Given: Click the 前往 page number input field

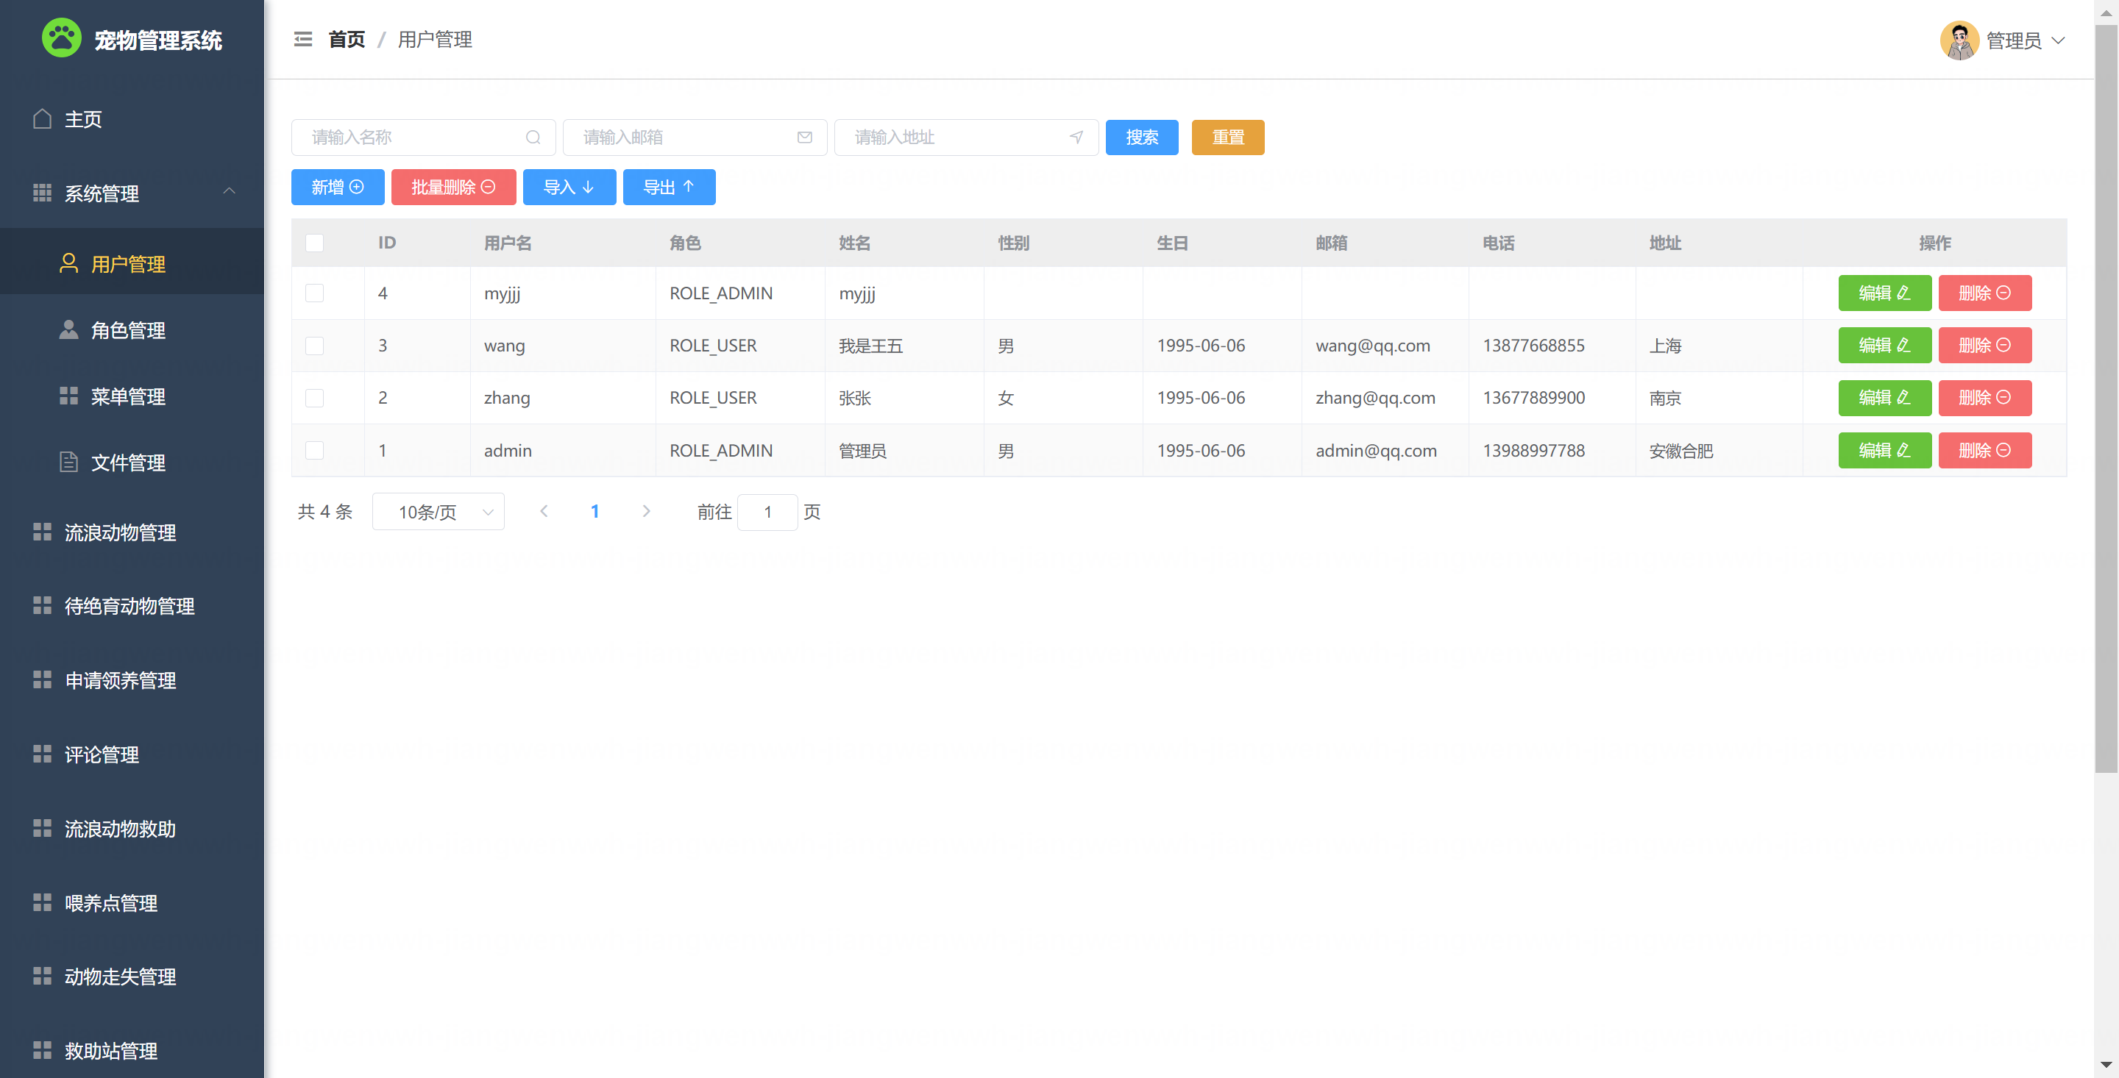Looking at the screenshot, I should pyautogui.click(x=767, y=512).
